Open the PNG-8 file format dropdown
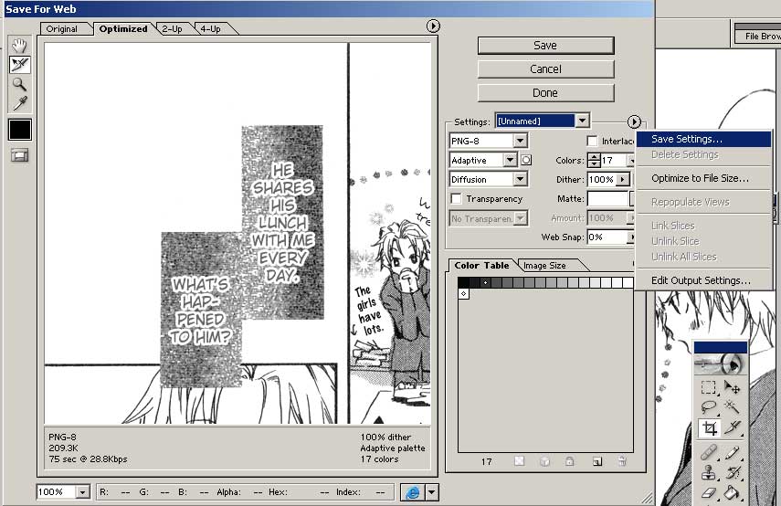Viewport: 781px width, 506px height. pyautogui.click(x=520, y=141)
